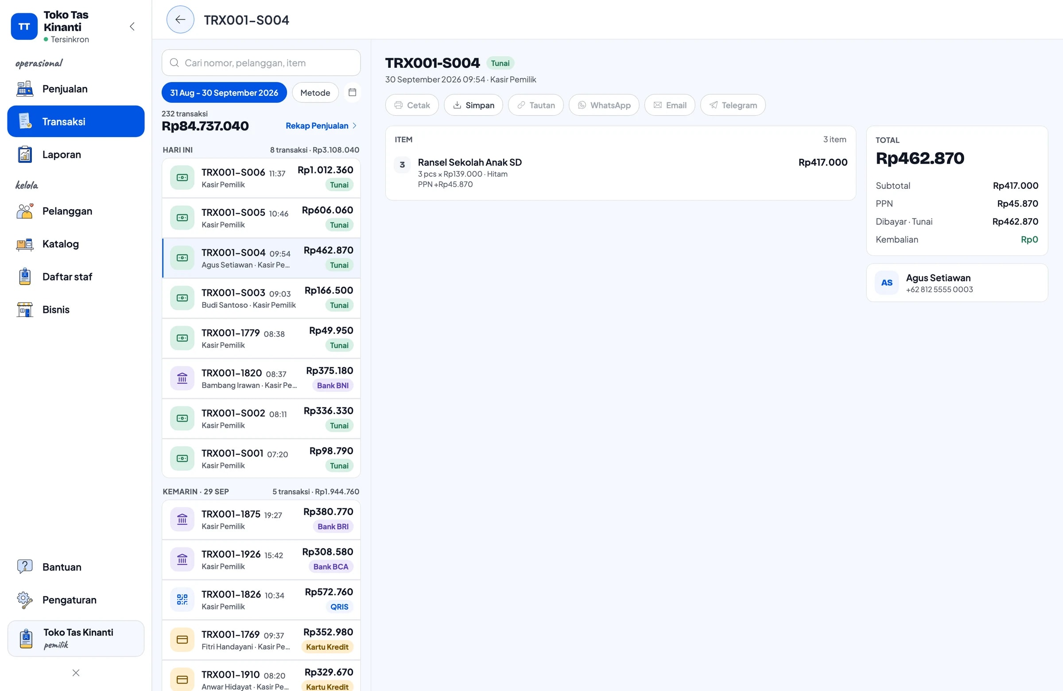Click the back arrow beside TRX001-S004 title
The width and height of the screenshot is (1063, 691).
[x=180, y=20]
